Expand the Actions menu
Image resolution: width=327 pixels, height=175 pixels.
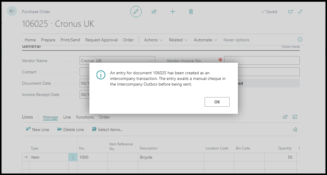click(154, 40)
